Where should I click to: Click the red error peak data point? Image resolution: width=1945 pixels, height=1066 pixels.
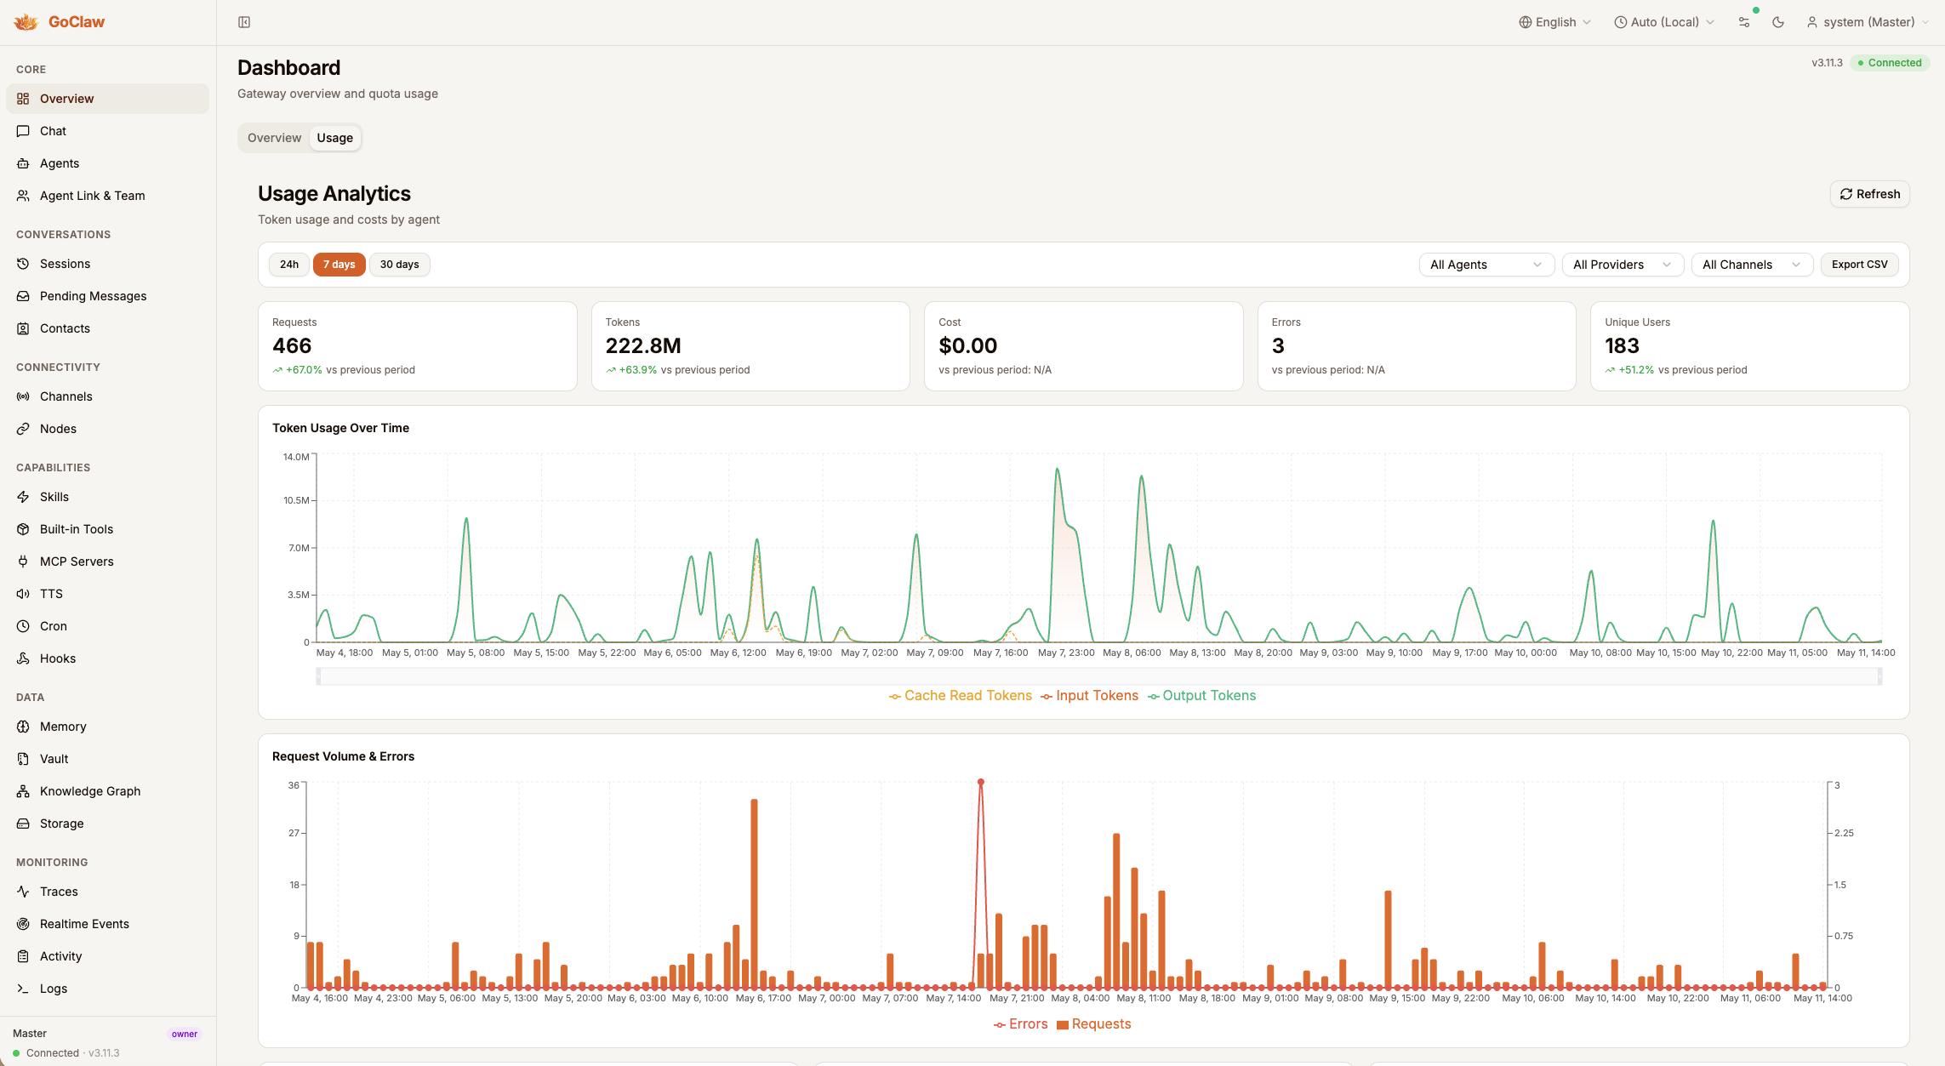click(x=981, y=782)
